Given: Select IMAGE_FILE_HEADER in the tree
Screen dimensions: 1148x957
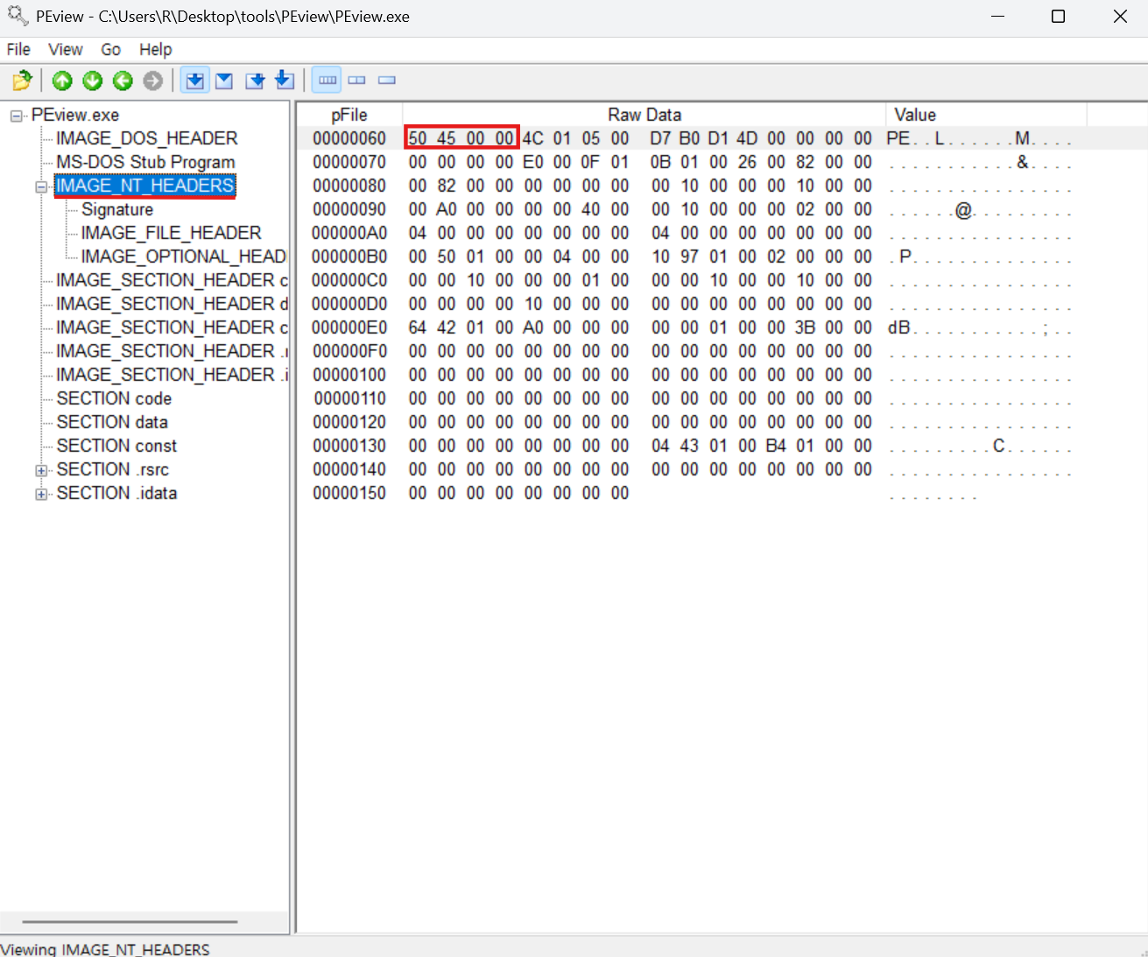Looking at the screenshot, I should (172, 233).
